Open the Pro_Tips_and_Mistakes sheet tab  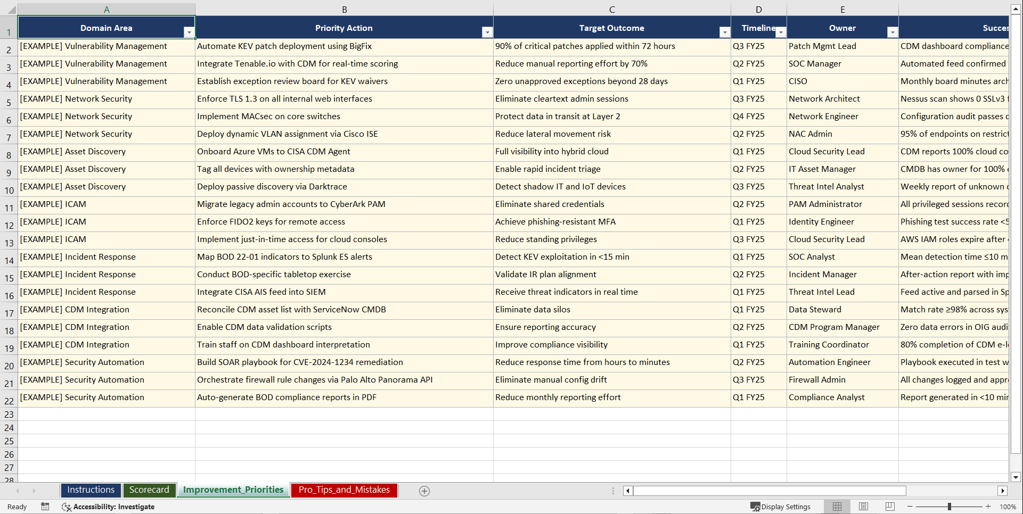pyautogui.click(x=343, y=490)
